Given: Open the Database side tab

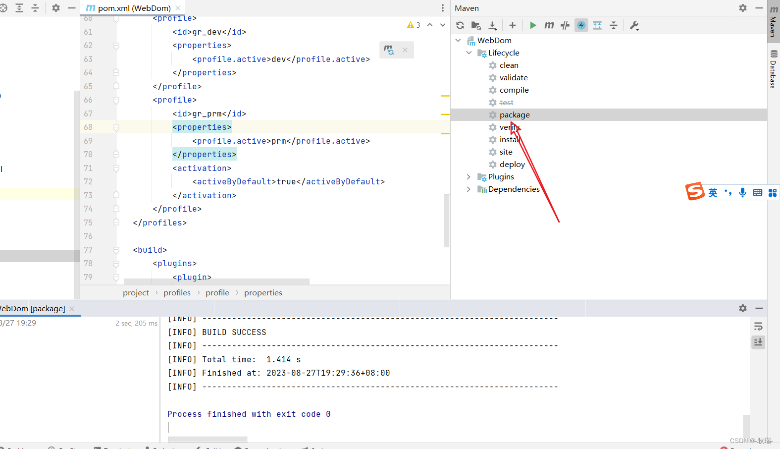Looking at the screenshot, I should pyautogui.click(x=774, y=69).
